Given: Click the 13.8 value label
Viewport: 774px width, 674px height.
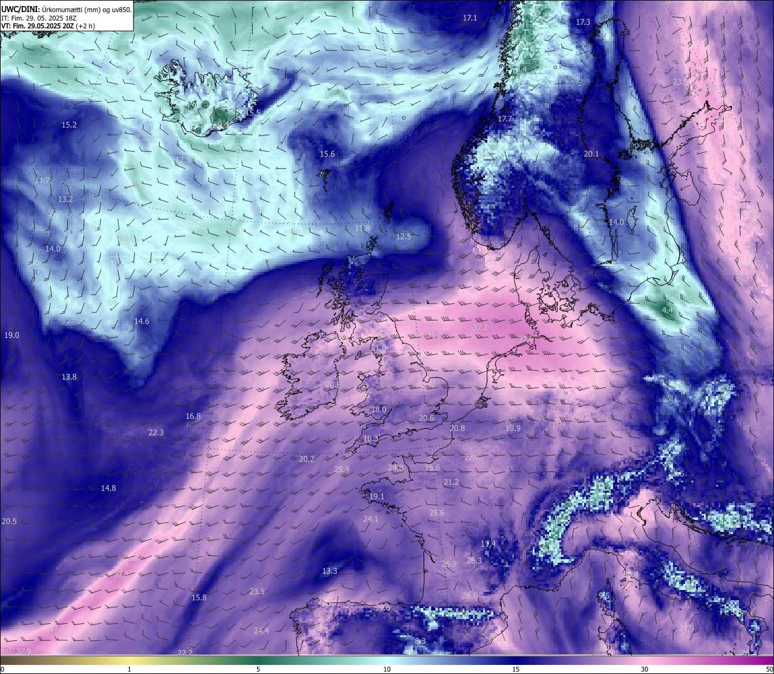Looking at the screenshot, I should (x=70, y=377).
